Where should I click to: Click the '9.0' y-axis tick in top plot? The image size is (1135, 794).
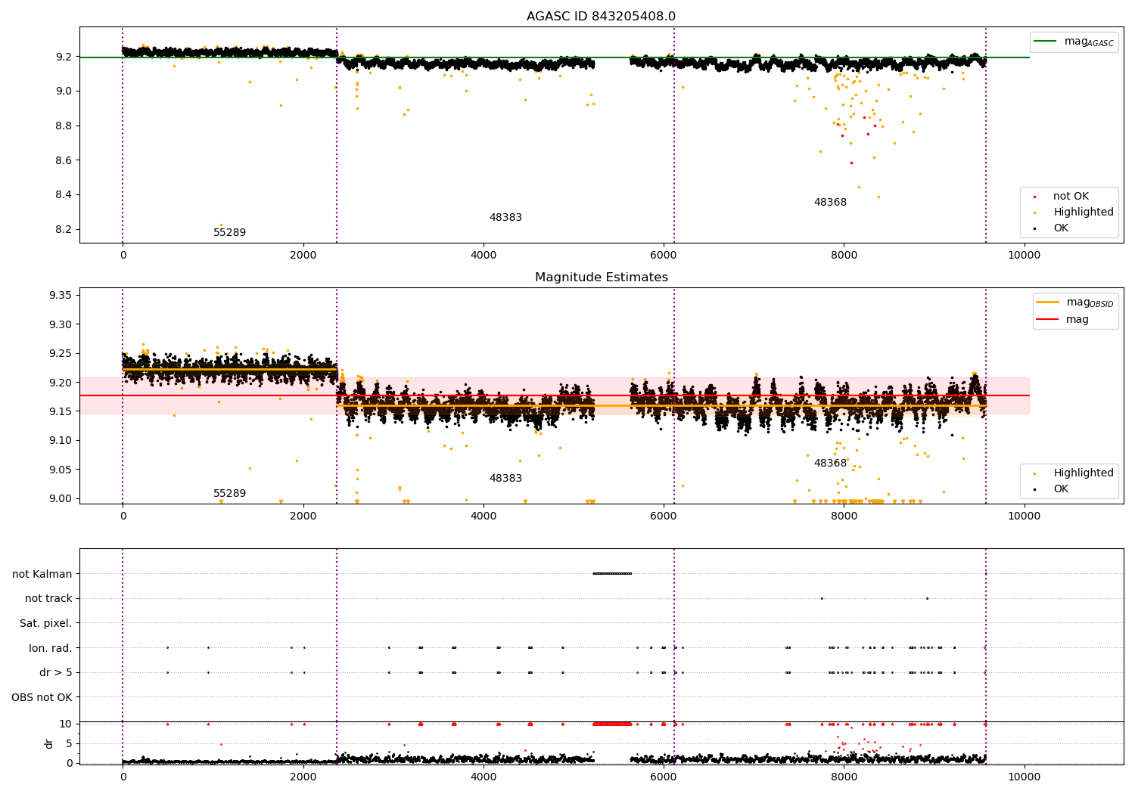(64, 91)
